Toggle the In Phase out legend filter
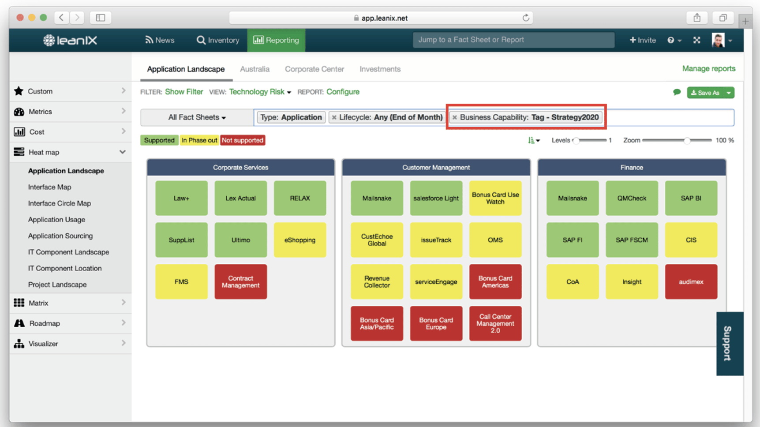760x427 pixels. 199,140
